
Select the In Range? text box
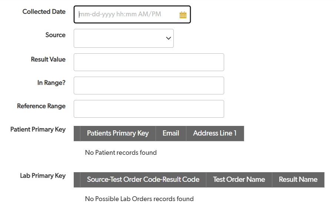149,86
